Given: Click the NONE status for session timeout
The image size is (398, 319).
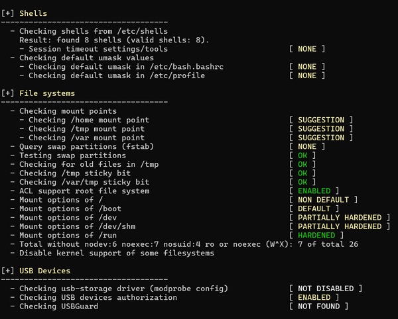Looking at the screenshot, I should (307, 49).
